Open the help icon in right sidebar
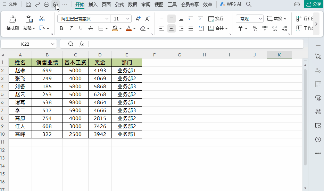Screen dimensions: 324x191 [x=318, y=139]
